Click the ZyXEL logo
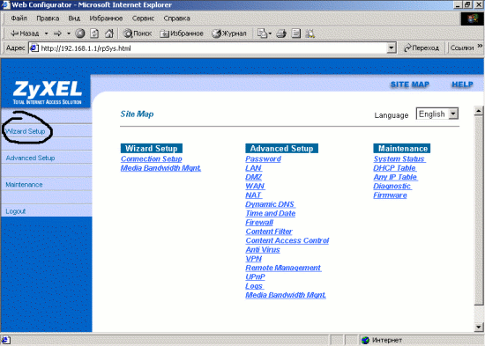This screenshot has height=346, width=485. click(47, 92)
